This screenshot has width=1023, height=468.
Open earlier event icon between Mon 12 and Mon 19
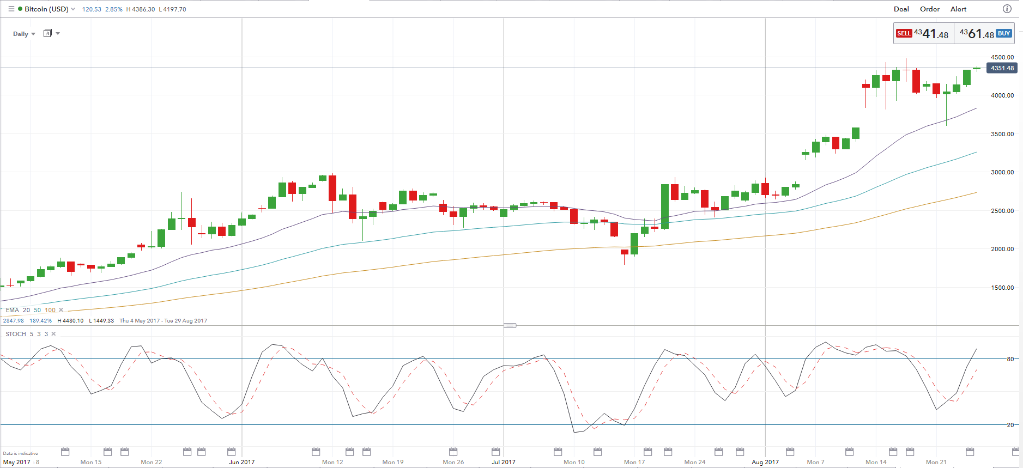[350, 452]
